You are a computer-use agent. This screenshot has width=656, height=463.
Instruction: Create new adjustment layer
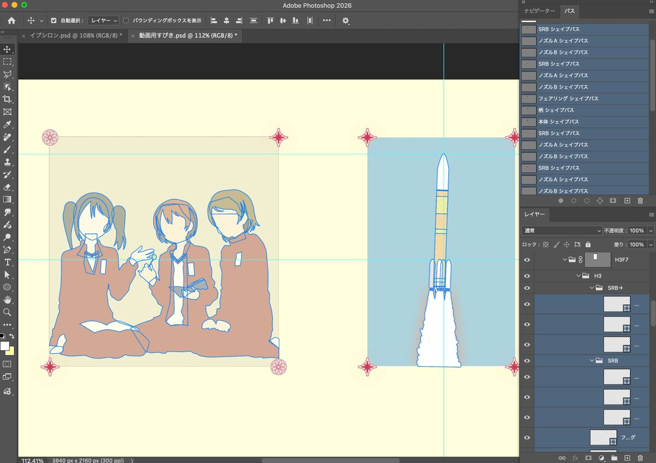point(601,457)
